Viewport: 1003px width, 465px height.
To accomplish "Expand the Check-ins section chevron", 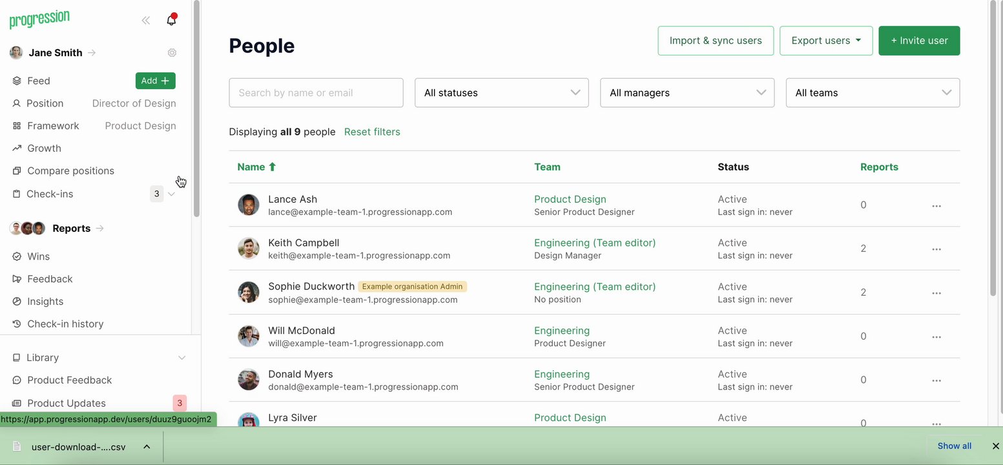I will point(172,194).
